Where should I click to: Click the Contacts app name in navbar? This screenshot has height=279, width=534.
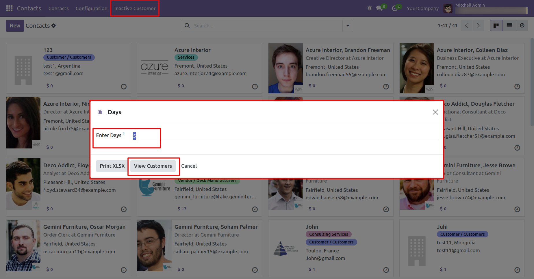(29, 8)
